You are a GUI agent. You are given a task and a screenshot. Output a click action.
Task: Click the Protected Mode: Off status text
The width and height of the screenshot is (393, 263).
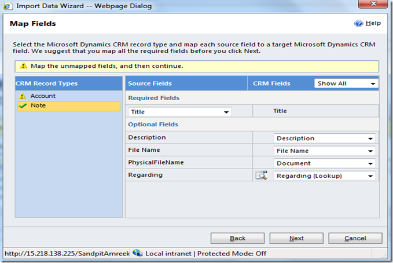[x=232, y=254]
